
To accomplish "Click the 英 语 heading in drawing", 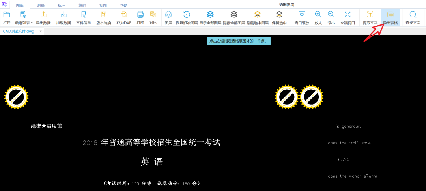I will [x=151, y=162].
